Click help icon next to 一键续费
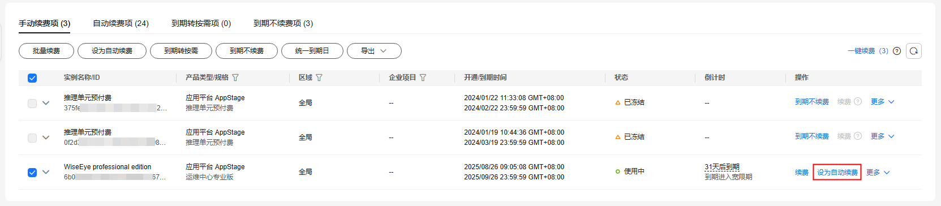Viewport: 941px width, 206px height. pyautogui.click(x=897, y=51)
